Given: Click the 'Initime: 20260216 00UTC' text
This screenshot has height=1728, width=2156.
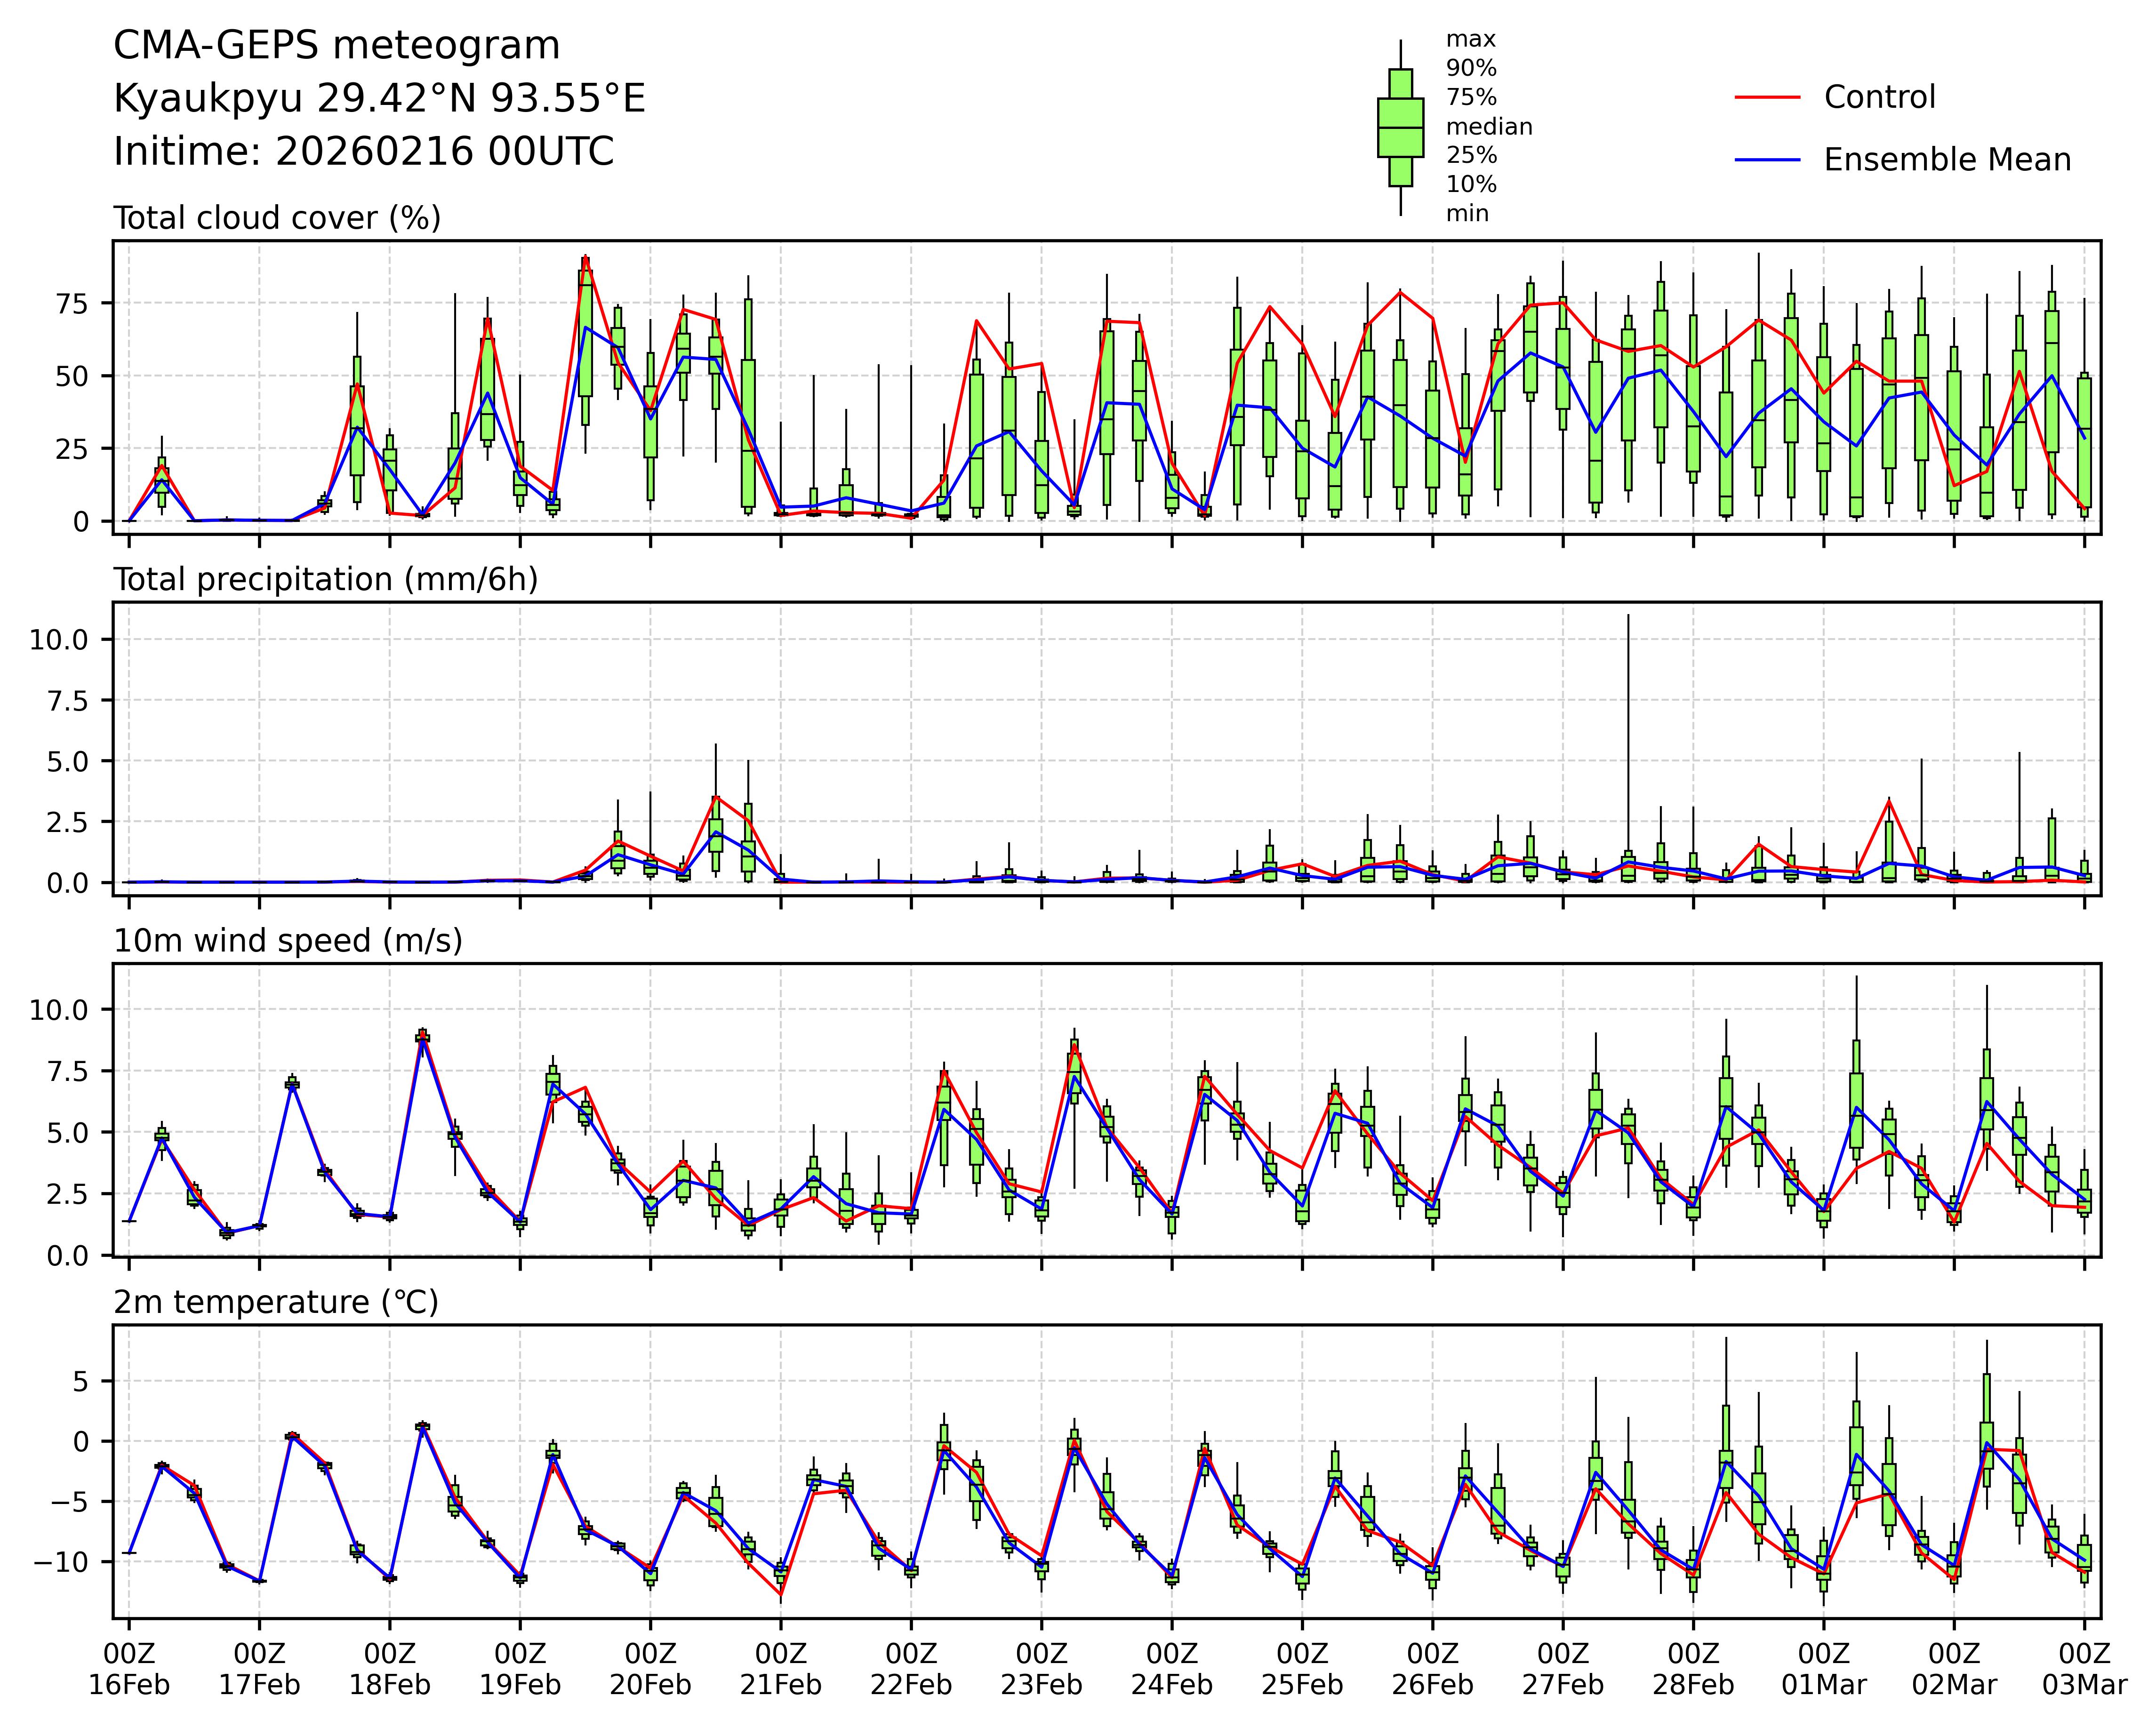Looking at the screenshot, I should pyautogui.click(x=364, y=152).
